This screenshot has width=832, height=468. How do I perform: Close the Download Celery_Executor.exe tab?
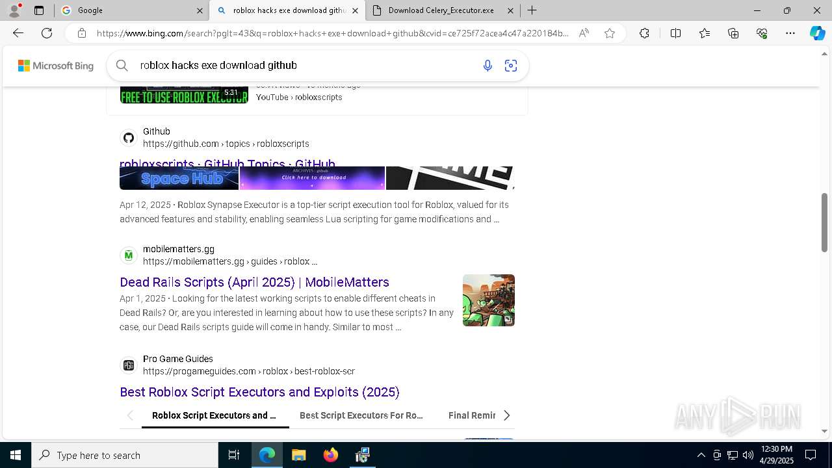(x=510, y=10)
